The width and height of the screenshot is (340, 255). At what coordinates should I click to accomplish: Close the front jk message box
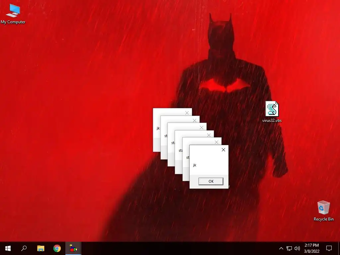[x=223, y=150]
